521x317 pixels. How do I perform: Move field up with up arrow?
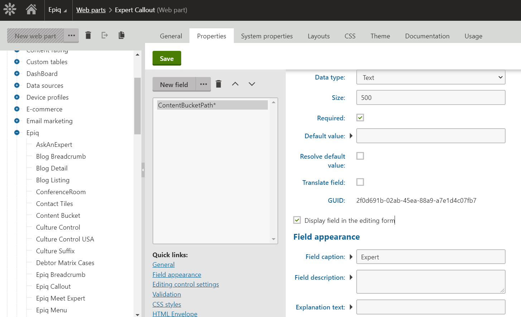pos(235,84)
